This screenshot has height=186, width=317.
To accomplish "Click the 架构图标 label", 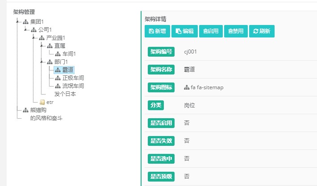I will (161, 87).
